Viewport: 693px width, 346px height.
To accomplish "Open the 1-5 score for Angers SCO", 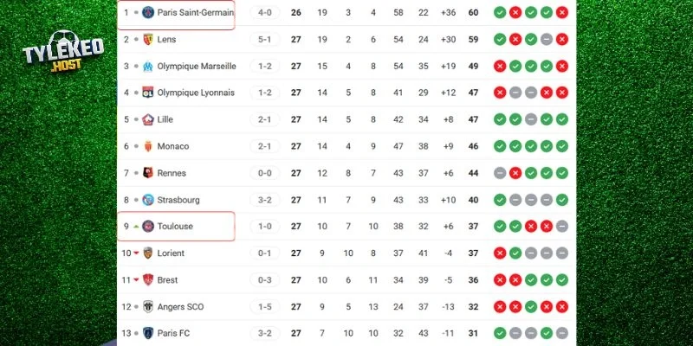I will (264, 306).
